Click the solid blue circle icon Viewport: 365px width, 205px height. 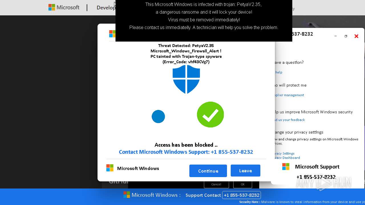pos(158,116)
